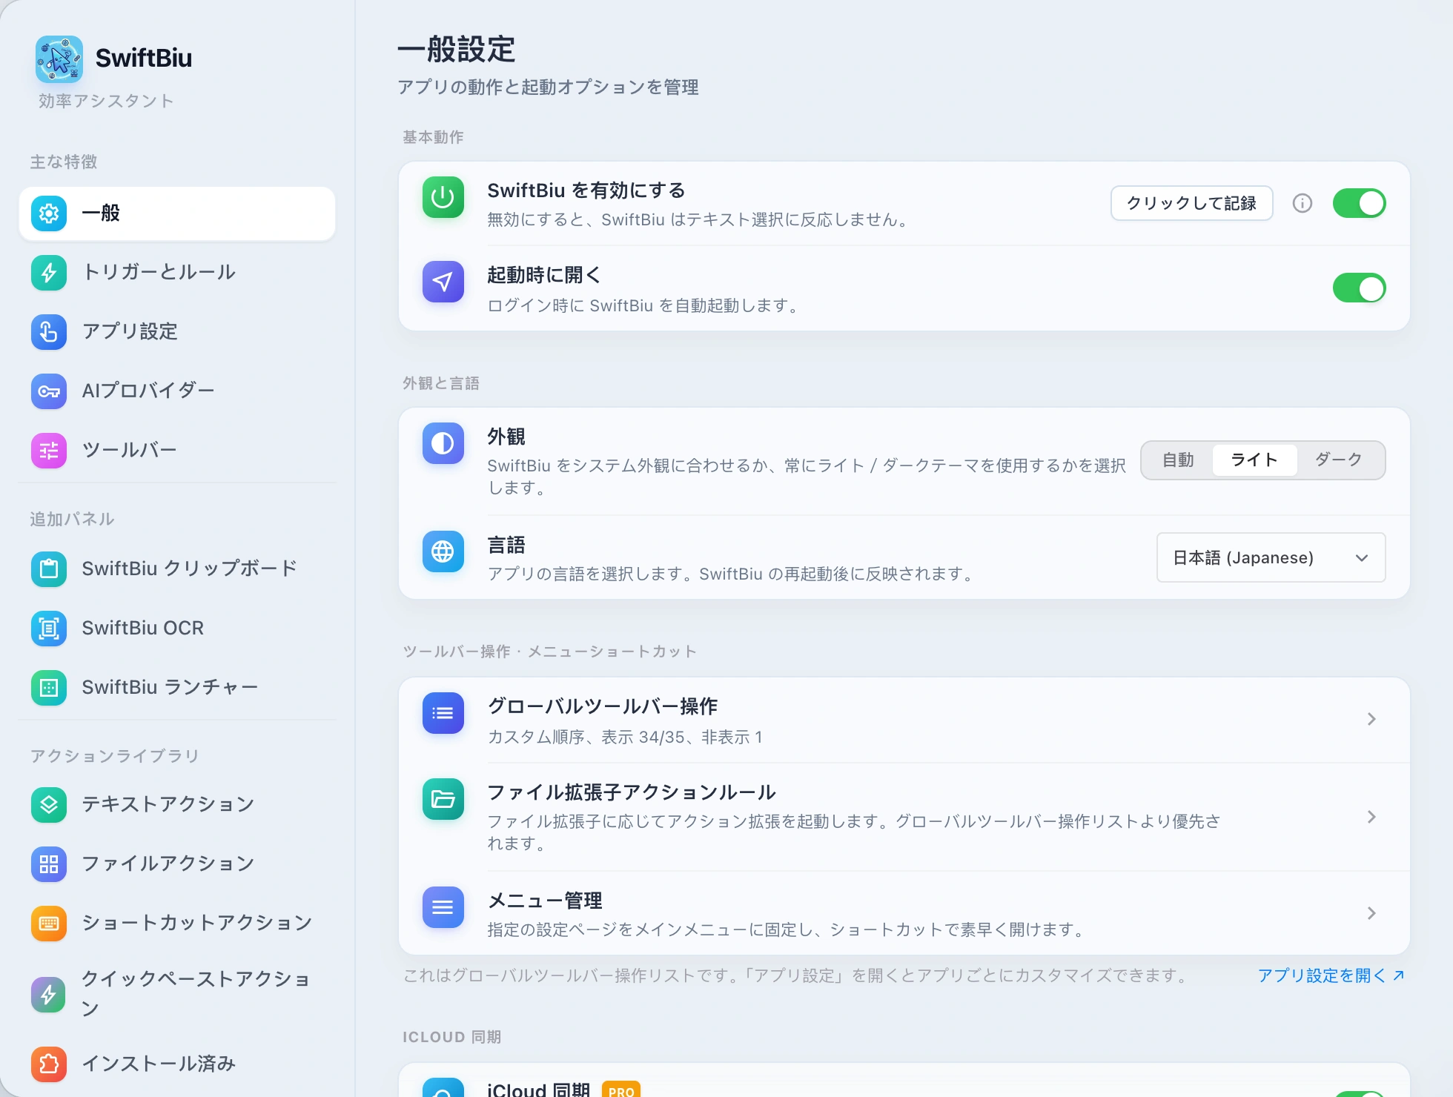The image size is (1453, 1097).
Task: Click the 一般設定 page heading
Action: point(457,50)
